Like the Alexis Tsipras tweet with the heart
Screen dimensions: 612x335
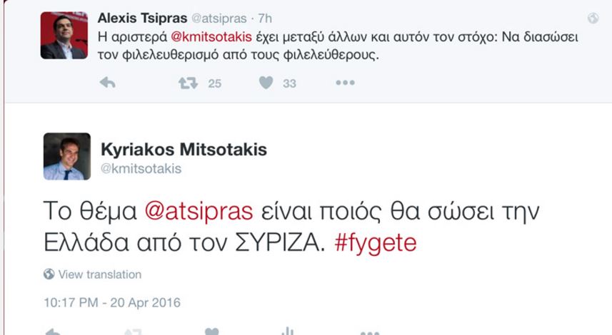point(266,83)
